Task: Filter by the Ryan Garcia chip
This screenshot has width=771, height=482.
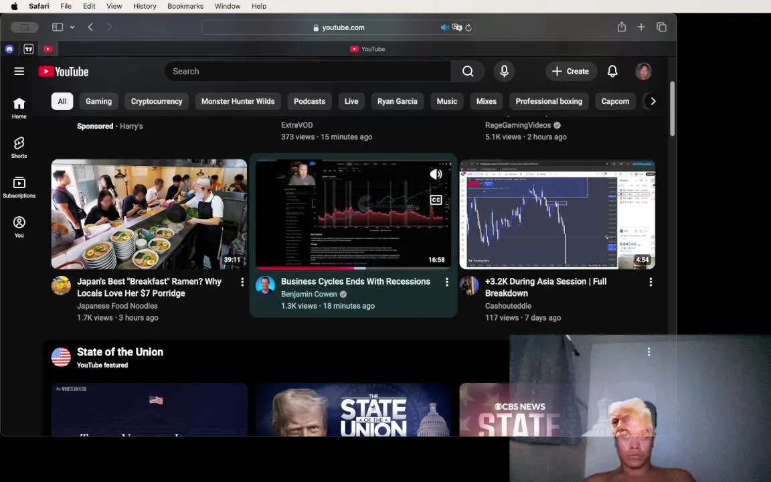Action: point(398,101)
